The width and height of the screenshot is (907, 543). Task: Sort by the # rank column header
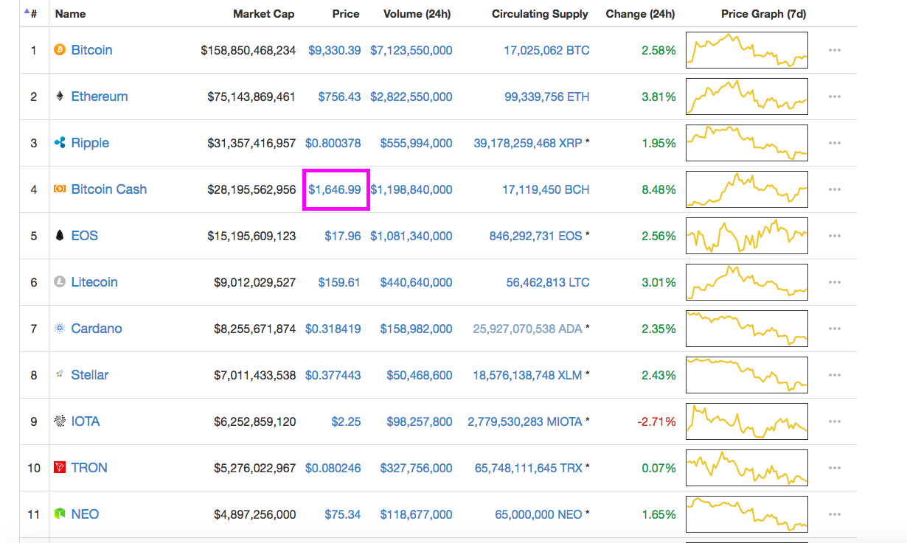click(31, 13)
